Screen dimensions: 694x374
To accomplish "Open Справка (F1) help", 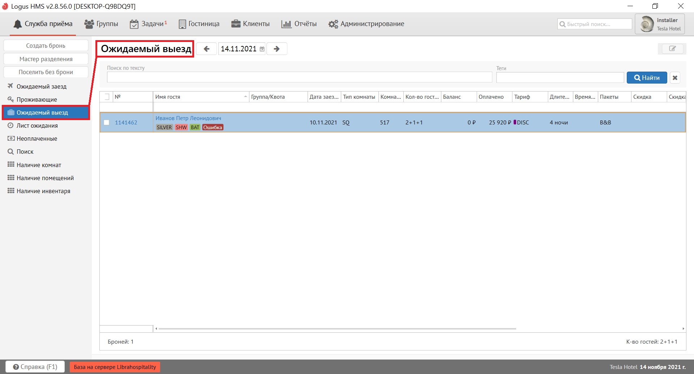I will (35, 367).
